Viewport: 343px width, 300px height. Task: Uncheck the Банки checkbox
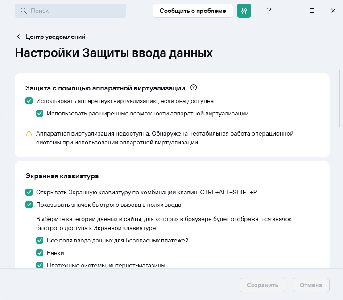[40, 253]
